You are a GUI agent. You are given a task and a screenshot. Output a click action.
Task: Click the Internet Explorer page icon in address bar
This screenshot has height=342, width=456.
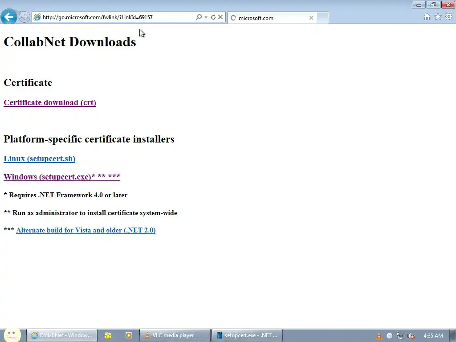(x=37, y=17)
